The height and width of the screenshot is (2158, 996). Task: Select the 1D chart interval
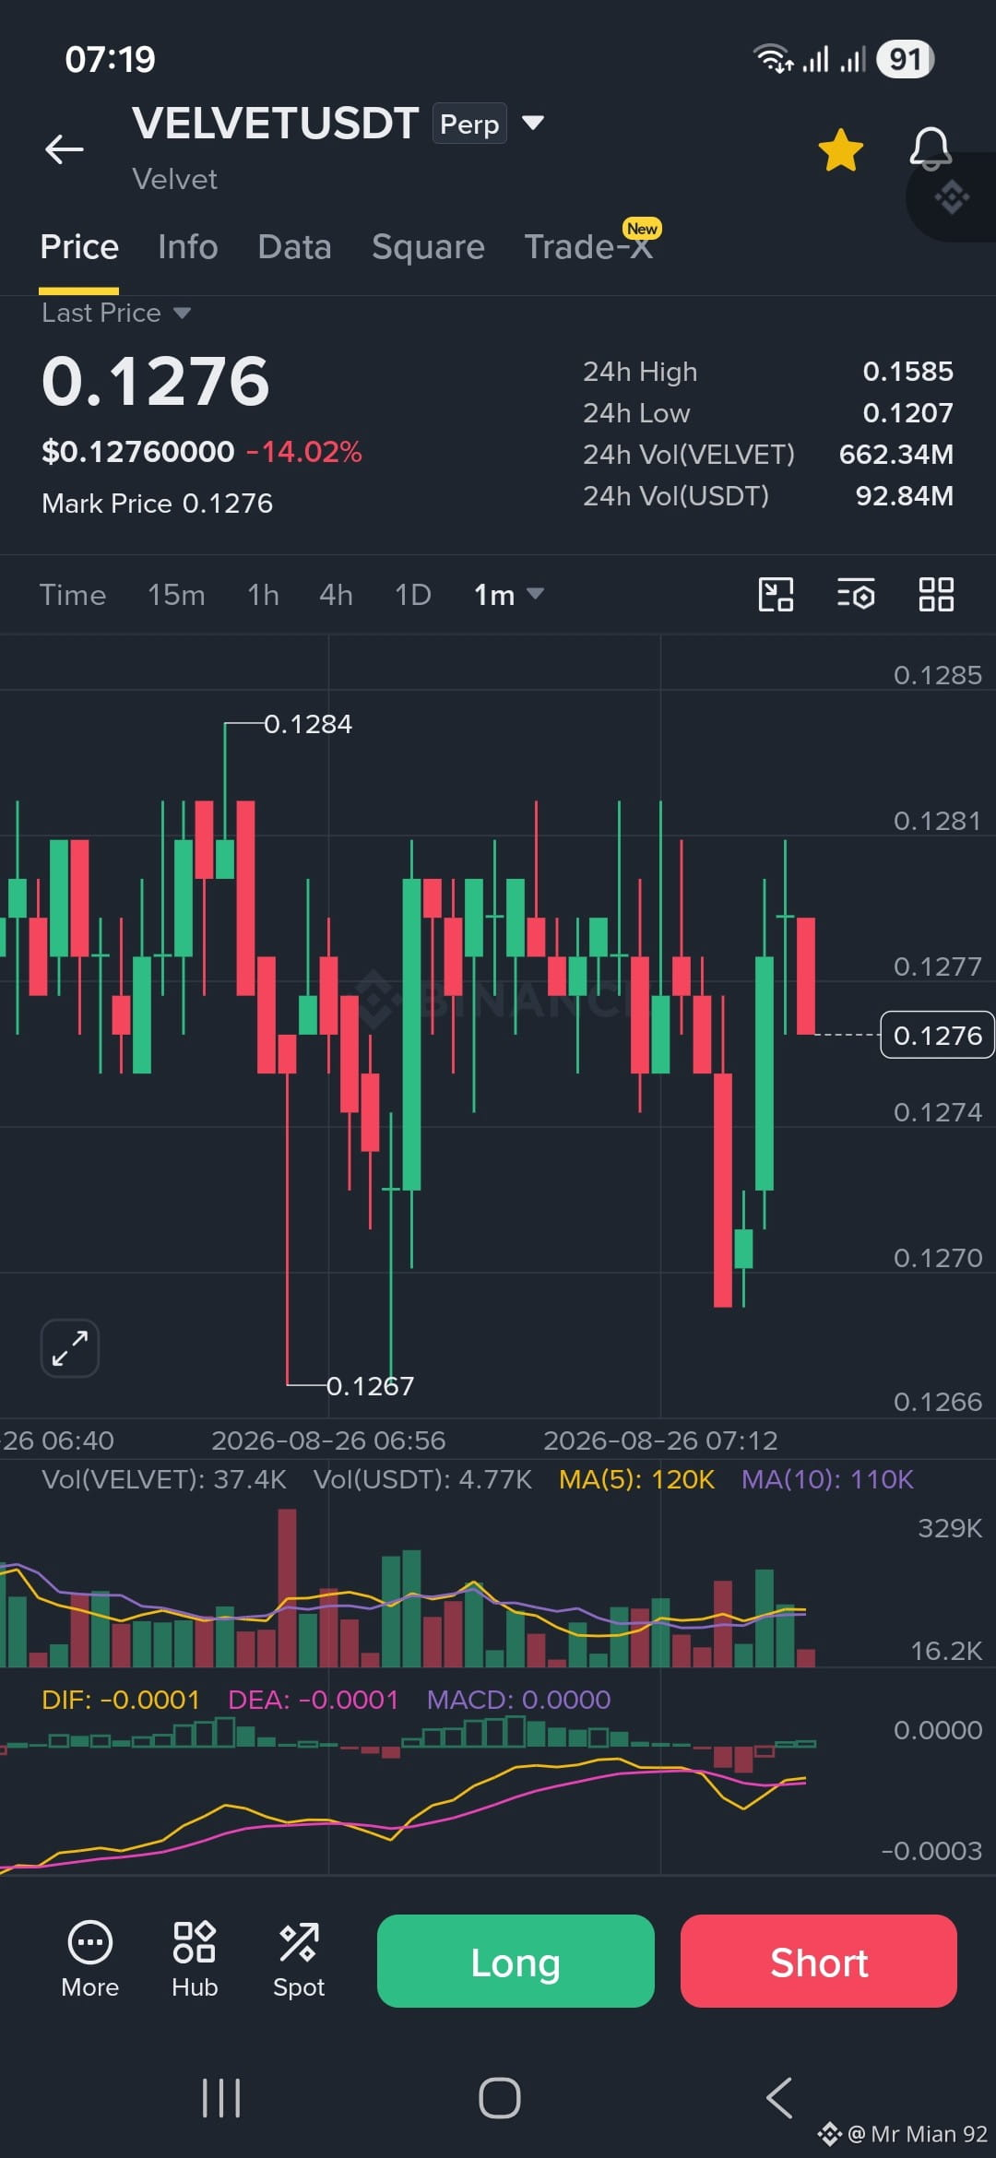[413, 595]
